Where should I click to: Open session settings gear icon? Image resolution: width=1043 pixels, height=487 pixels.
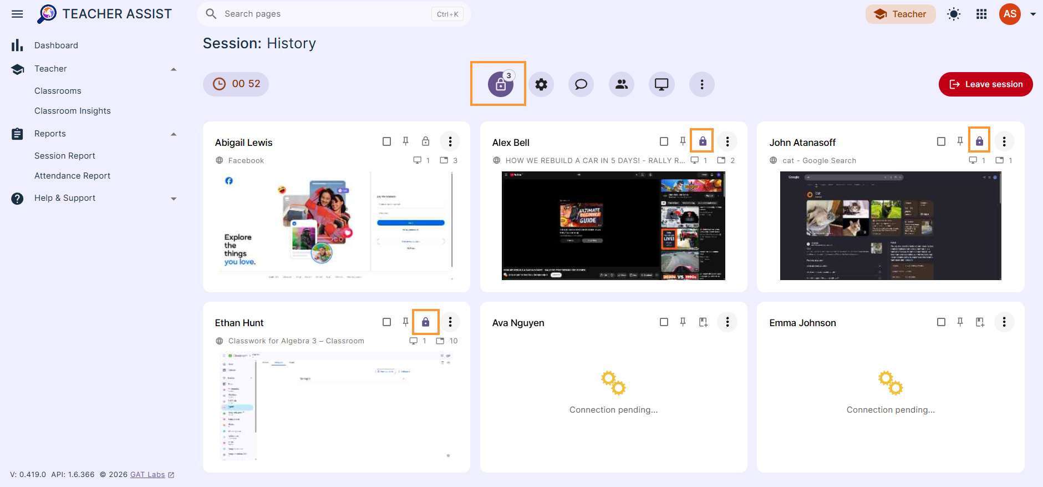(541, 84)
